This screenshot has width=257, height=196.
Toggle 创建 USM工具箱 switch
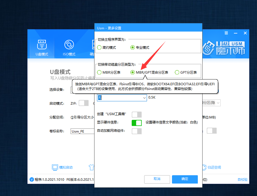(x=137, y=115)
